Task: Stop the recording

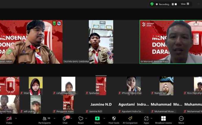Action: [176, 4]
